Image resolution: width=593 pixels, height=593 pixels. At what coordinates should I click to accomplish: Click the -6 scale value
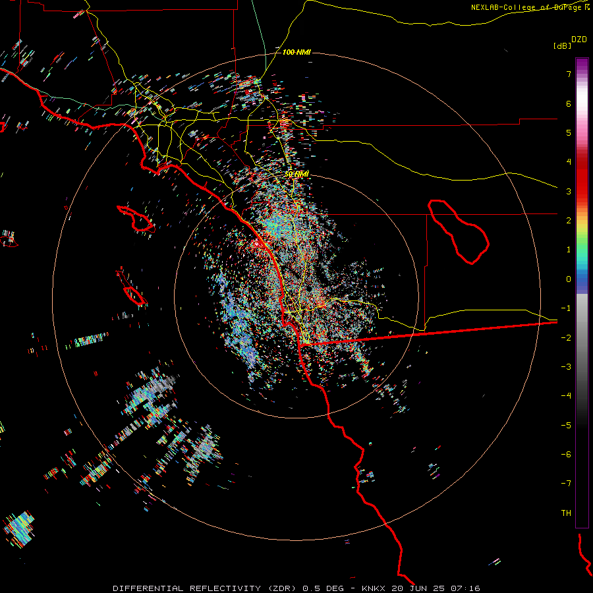pos(566,455)
